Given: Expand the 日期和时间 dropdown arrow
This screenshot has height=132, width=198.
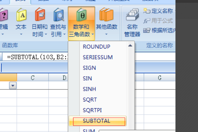Looking at the screenshot, I should 46,34.
